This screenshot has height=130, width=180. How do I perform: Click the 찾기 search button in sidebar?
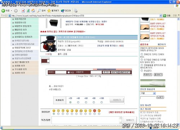(160, 97)
